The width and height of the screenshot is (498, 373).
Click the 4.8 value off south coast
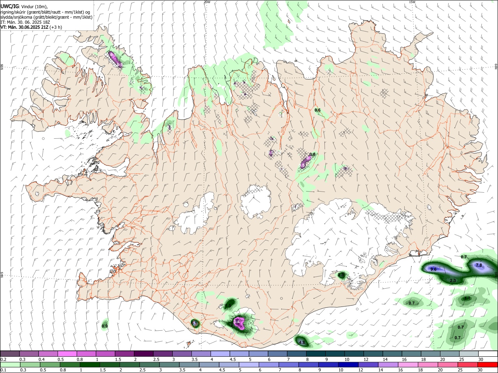[302, 342]
